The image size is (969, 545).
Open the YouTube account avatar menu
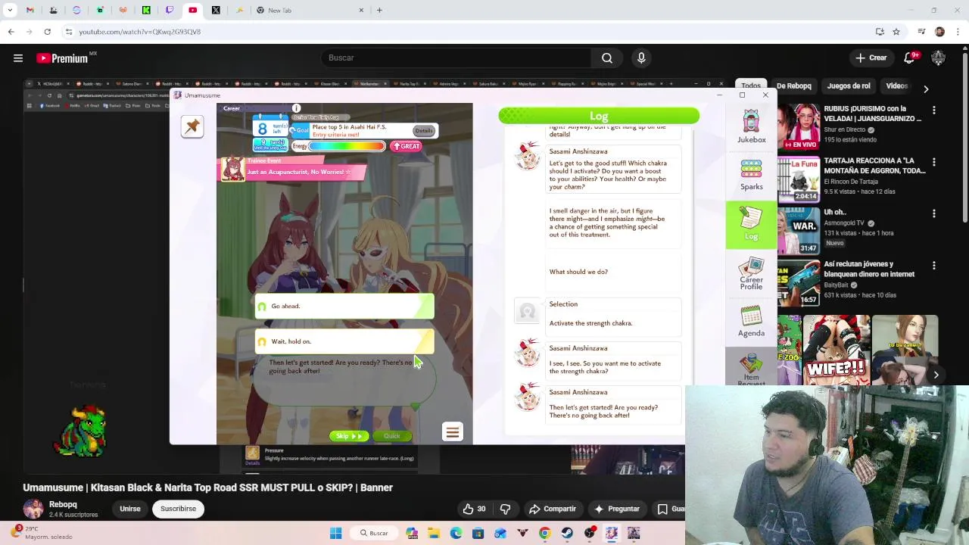click(x=939, y=58)
